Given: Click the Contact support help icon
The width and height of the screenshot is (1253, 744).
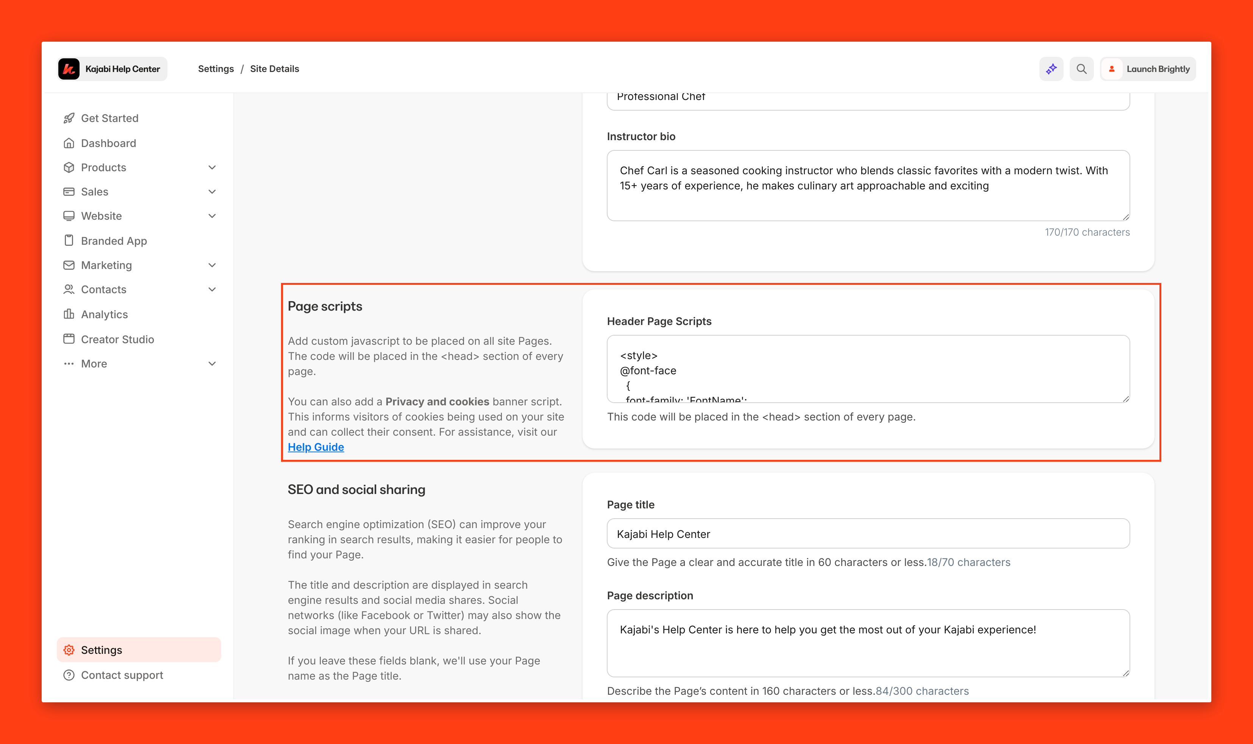Looking at the screenshot, I should point(69,675).
